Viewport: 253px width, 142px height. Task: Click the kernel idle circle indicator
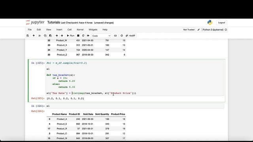(x=226, y=30)
